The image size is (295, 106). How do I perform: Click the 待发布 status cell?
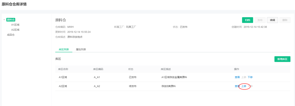pyautogui.click(x=133, y=86)
